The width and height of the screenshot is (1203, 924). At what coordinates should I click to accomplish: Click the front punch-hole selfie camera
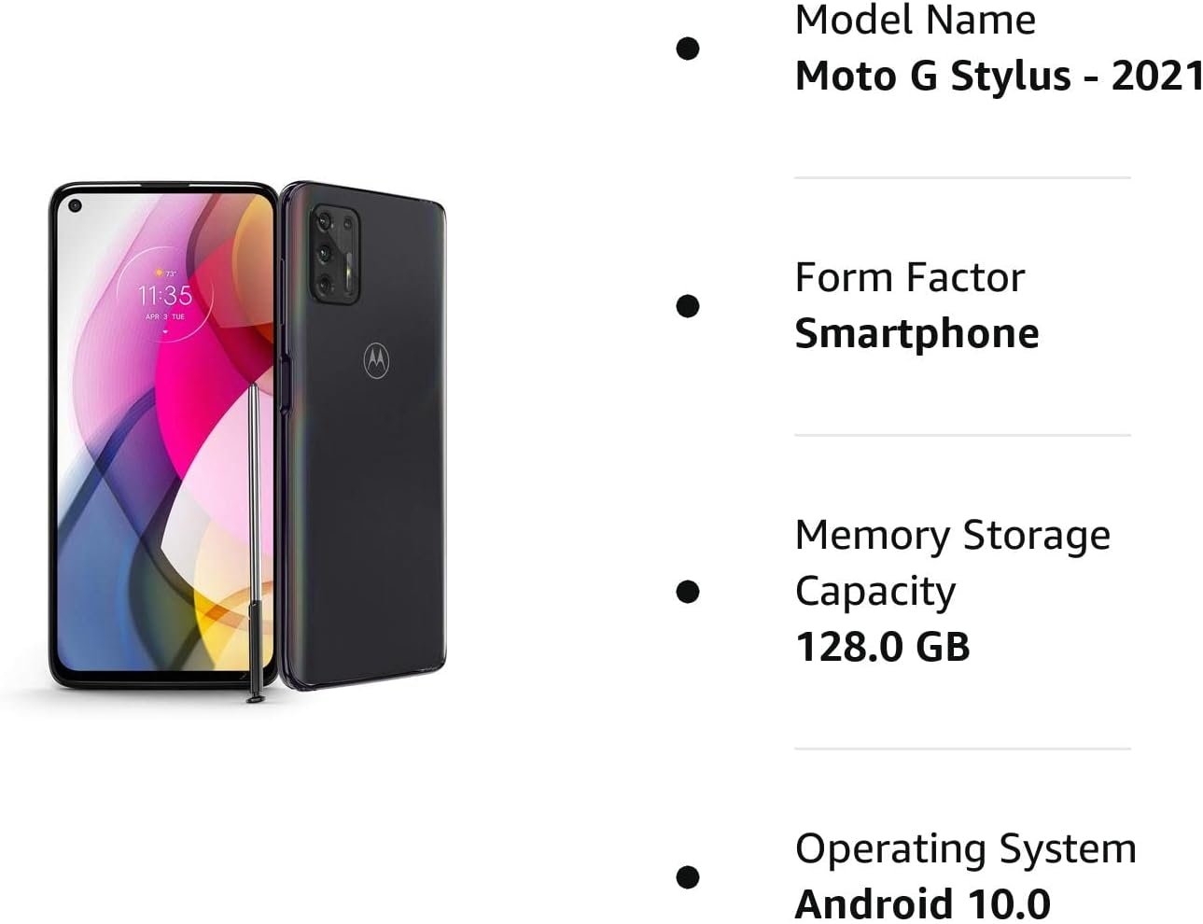point(76,206)
